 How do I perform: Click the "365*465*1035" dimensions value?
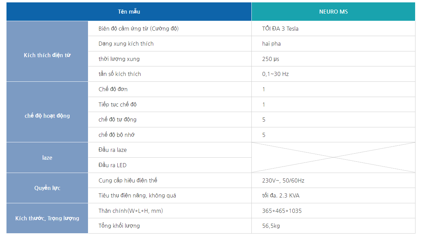282,211
